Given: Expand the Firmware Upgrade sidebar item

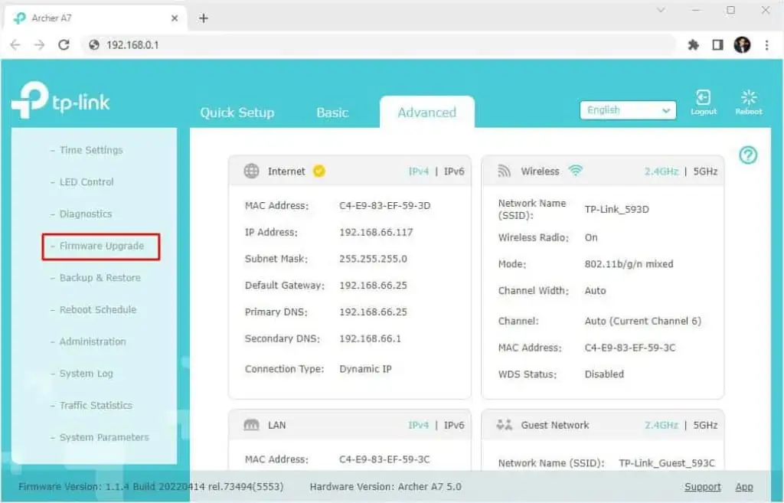Looking at the screenshot, I should click(100, 246).
